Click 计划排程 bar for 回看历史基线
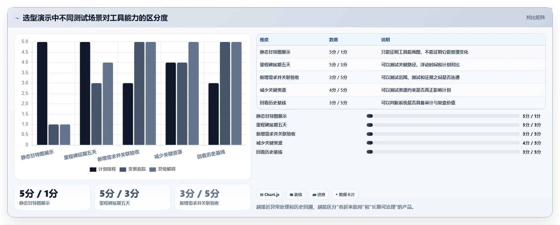This screenshot has height=225, width=560. (213, 114)
